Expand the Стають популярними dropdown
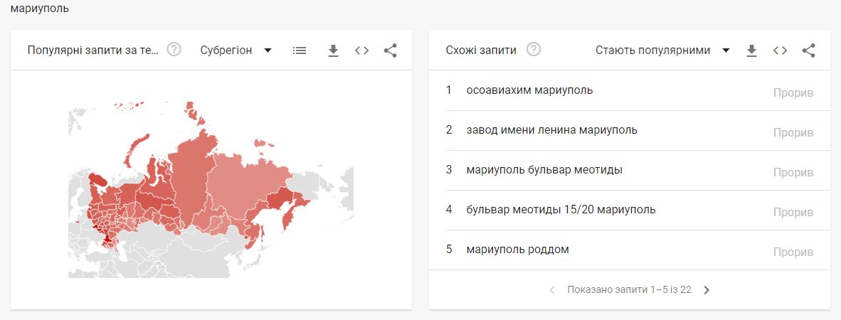 click(x=662, y=50)
